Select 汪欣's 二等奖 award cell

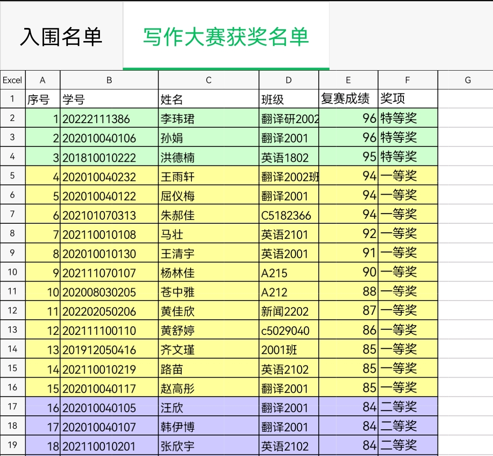click(408, 407)
